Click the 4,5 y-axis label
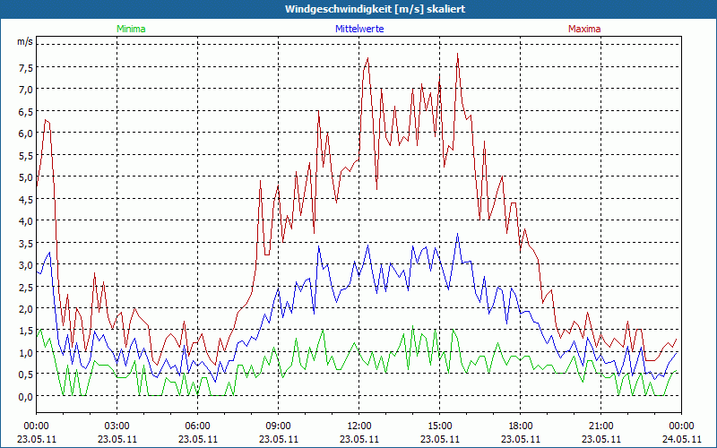717x448 pixels. [26, 199]
